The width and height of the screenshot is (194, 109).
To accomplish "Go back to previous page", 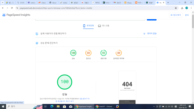I will click(x=3, y=8).
